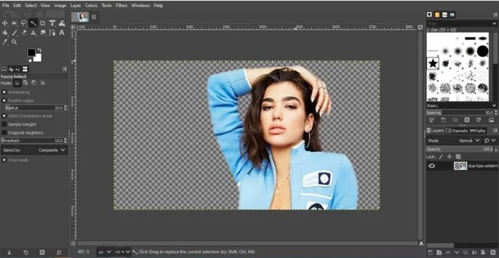Open the Filters menu

click(122, 5)
